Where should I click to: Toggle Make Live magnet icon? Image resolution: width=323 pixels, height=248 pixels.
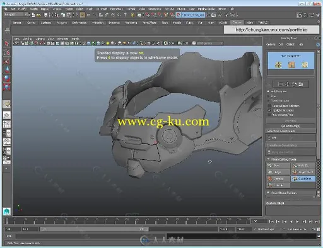(179, 15)
